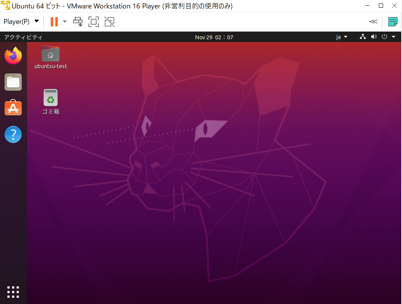Image resolution: width=402 pixels, height=304 pixels.
Task: Launch Firefox from the dock
Action: pos(13,55)
